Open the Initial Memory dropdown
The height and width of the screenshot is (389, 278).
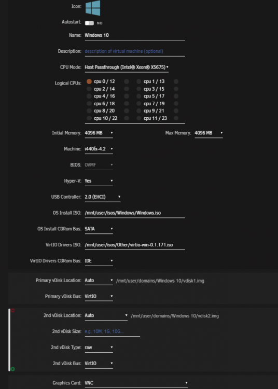coord(99,133)
